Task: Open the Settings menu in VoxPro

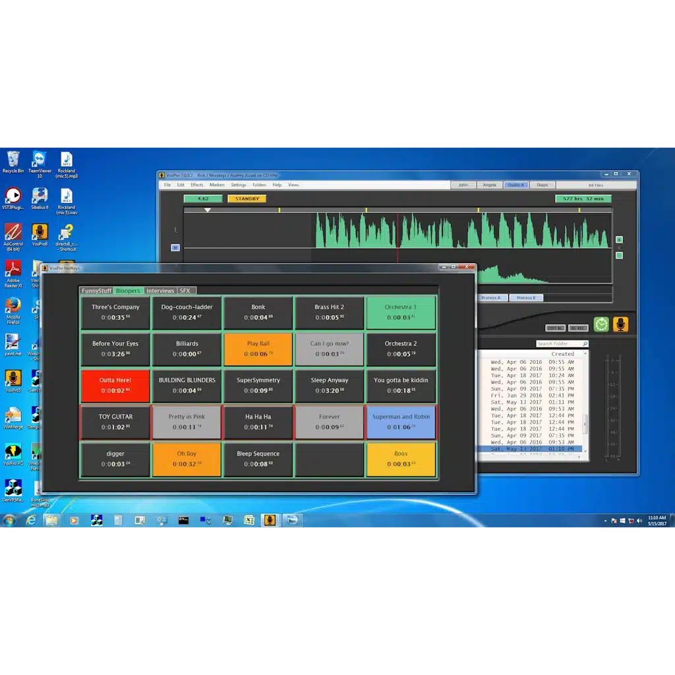Action: (x=239, y=185)
